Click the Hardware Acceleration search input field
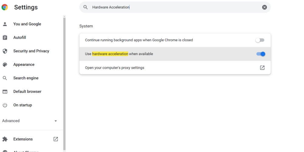 click(175, 7)
